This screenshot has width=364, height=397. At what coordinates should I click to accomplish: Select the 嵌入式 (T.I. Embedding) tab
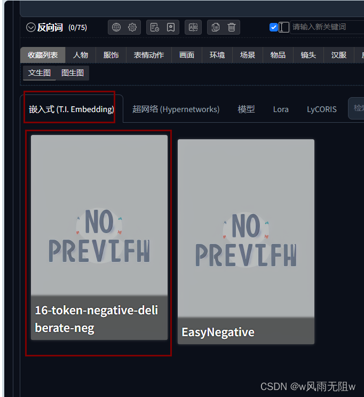72,109
